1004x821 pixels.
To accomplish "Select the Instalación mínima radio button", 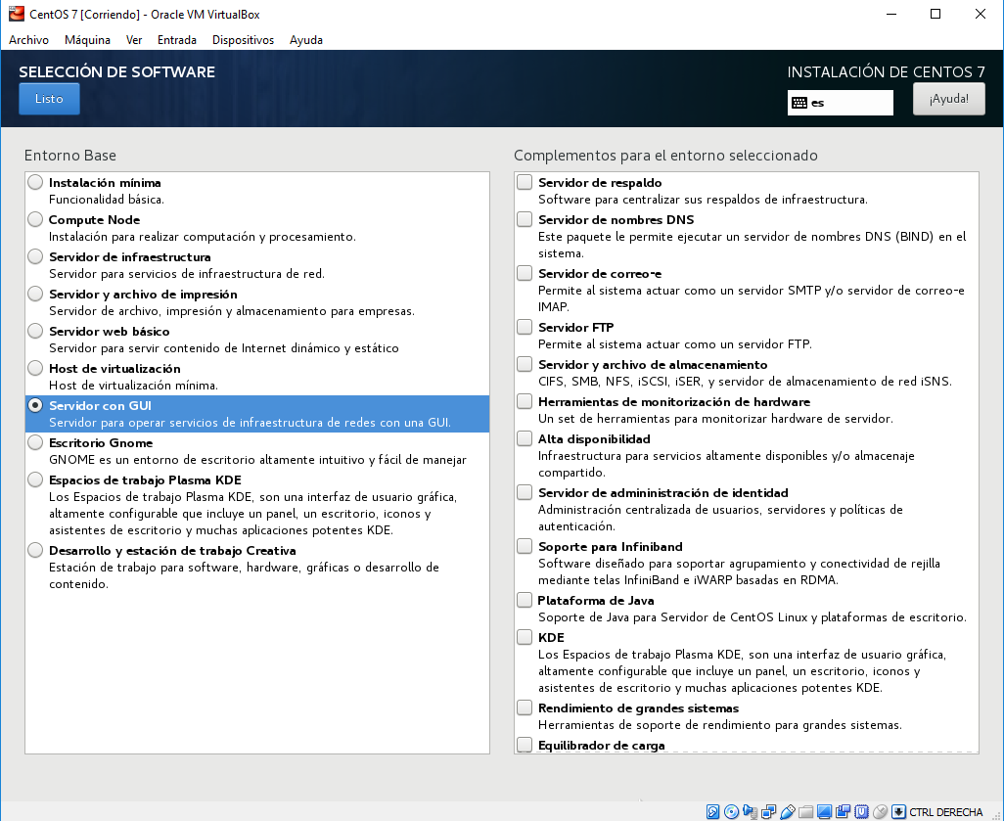I will [x=36, y=183].
